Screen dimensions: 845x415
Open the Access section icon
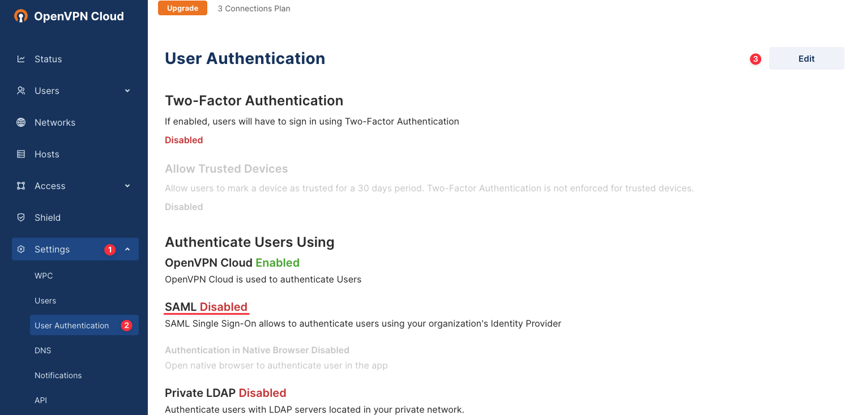21,186
